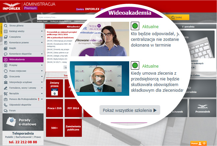Click the Prawo miejscowe shield icon
Image resolution: width=217 pixels, height=146 pixels.
[x=6, y=71]
